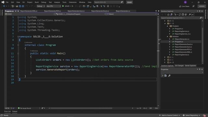This screenshot has width=208, height=117.
Task: Open the Debug configuration dropdown
Action: tap(41, 6)
